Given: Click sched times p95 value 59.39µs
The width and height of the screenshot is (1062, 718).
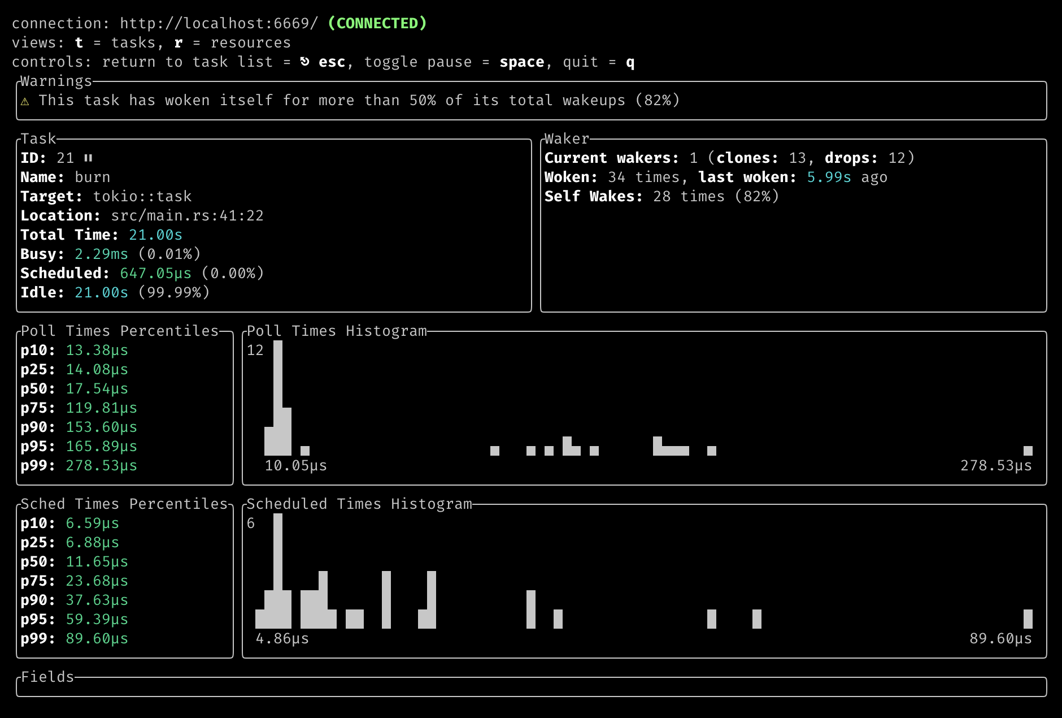Looking at the screenshot, I should [97, 620].
